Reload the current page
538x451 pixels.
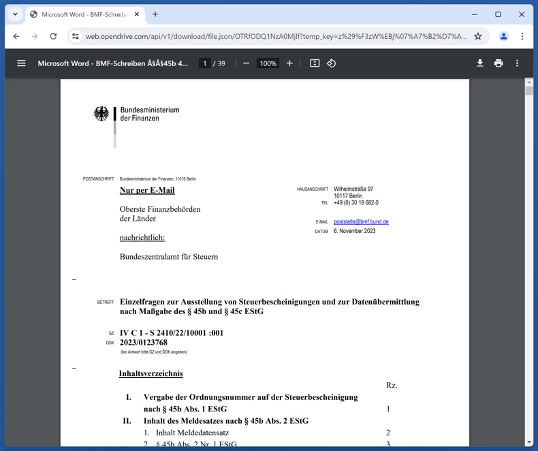[x=53, y=36]
